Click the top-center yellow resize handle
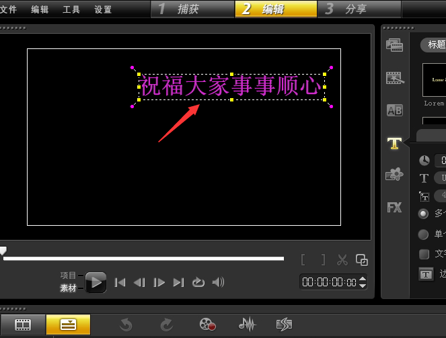Image resolution: width=446 pixels, height=338 pixels. click(x=231, y=74)
